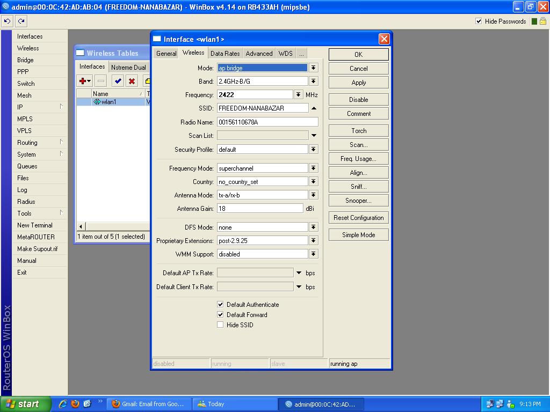This screenshot has height=412, width=550.
Task: Open the Security Profile dropdown
Action: (x=314, y=150)
